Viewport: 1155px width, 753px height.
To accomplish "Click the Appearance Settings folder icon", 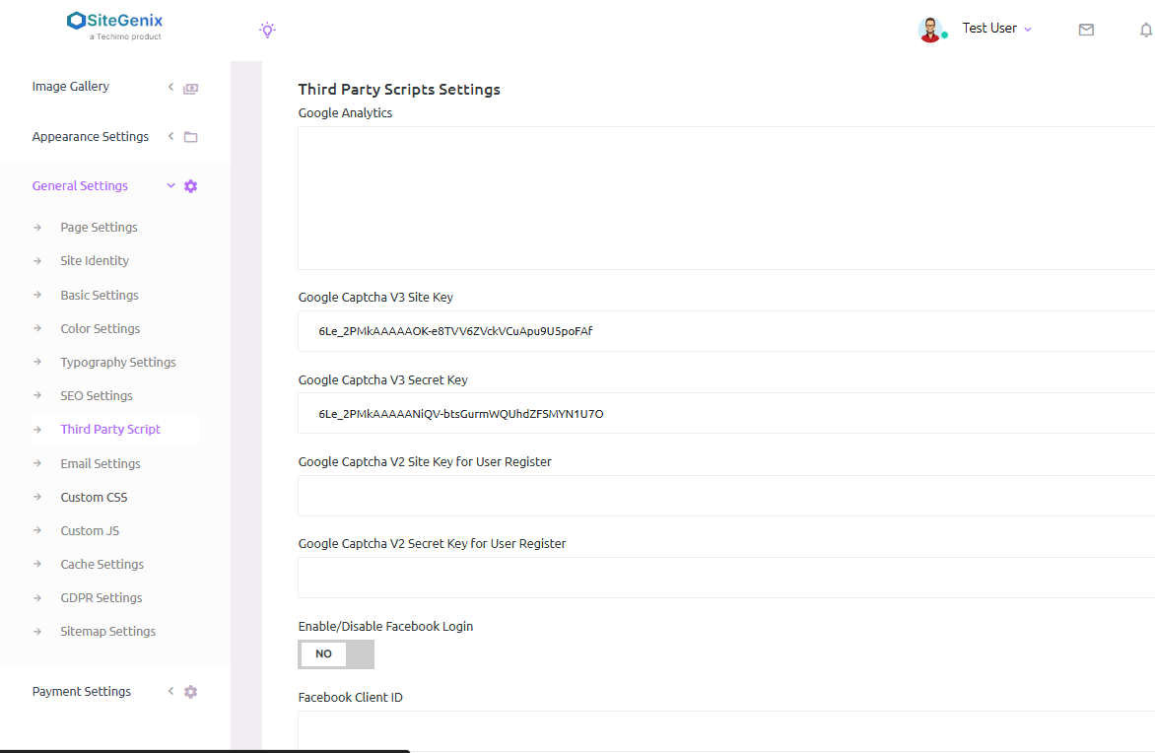I will point(191,137).
